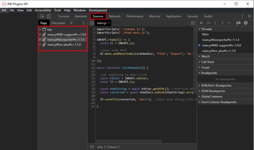Open the Windows menu
Image resolution: width=254 pixels, height=150 pixels.
80,10
